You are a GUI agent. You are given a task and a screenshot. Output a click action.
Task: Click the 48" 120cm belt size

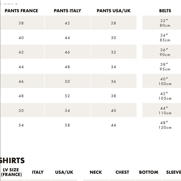pyautogui.click(x=165, y=125)
